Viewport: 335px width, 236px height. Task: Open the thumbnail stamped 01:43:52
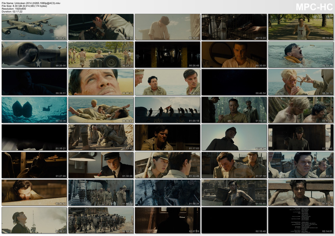pyautogui.click(x=34, y=193)
